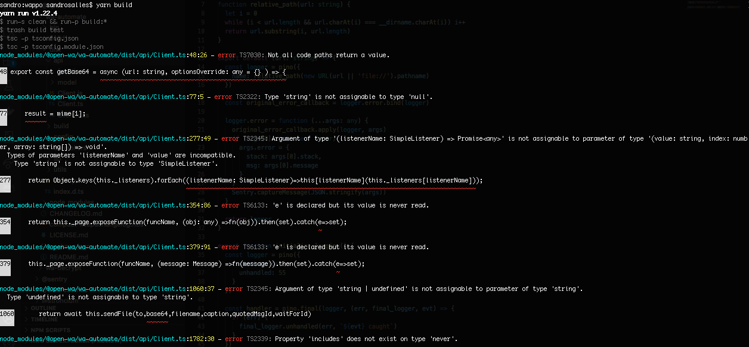Screen dimensions: 749x347
Task: Click the Client.ts:77:5 error path link
Action: point(101,97)
